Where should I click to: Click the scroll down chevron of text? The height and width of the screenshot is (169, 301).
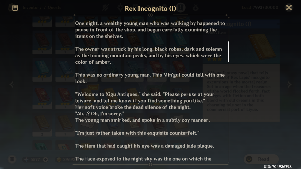tap(229, 162)
